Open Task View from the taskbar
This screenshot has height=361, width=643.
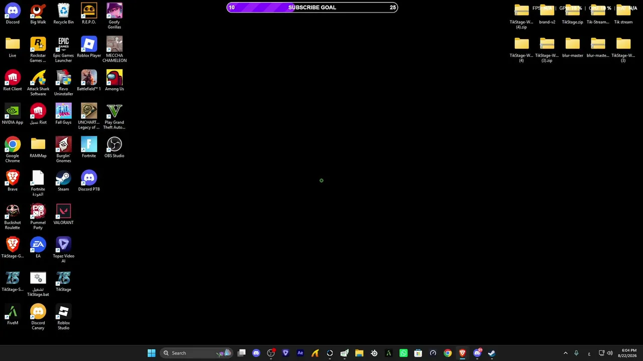242,353
